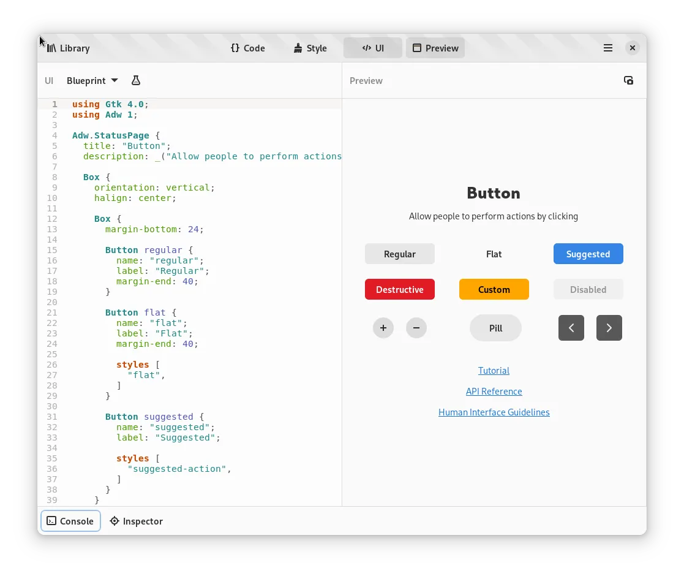Click the left chevron button
The width and height of the screenshot is (684, 576).
571,328
